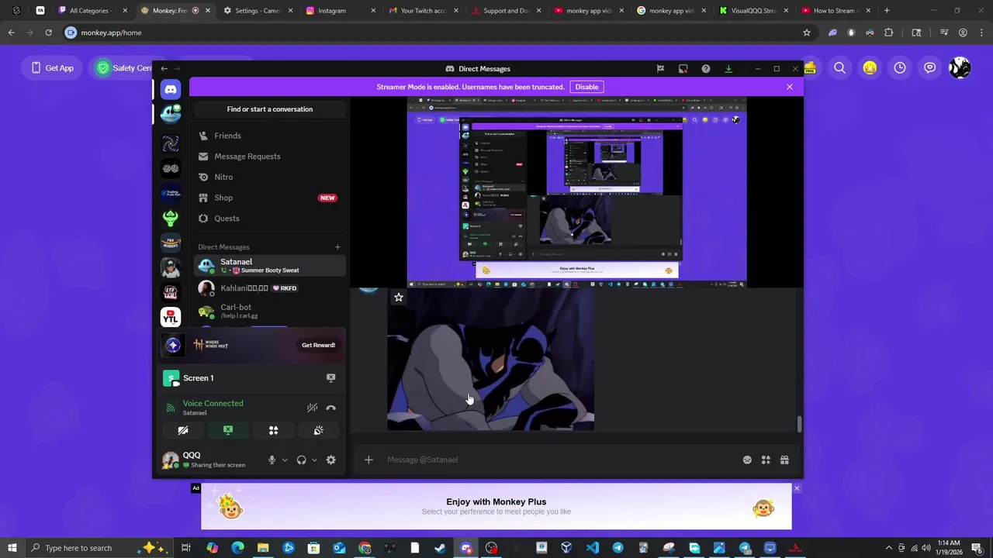Click the chat scrollbar thumb
This screenshot has height=558, width=993.
coord(800,425)
